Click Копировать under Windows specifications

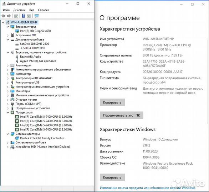[x=112, y=177]
